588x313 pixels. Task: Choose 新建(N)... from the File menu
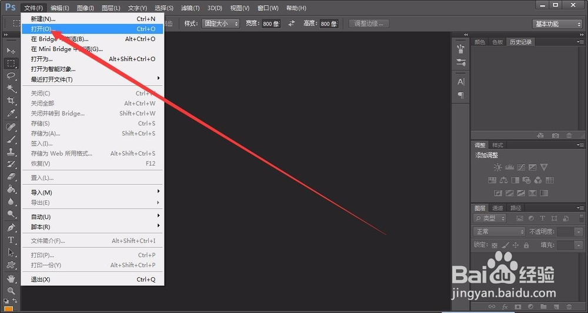[x=92, y=19]
